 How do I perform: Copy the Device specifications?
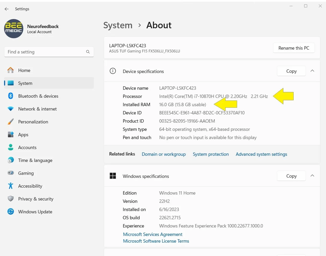291,71
